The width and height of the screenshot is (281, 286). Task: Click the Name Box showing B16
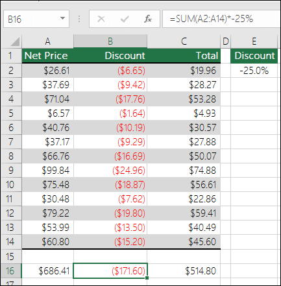(36, 19)
